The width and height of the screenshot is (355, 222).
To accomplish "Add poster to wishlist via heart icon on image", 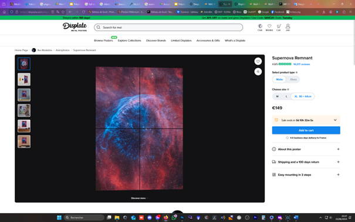I will pyautogui.click(x=258, y=61).
